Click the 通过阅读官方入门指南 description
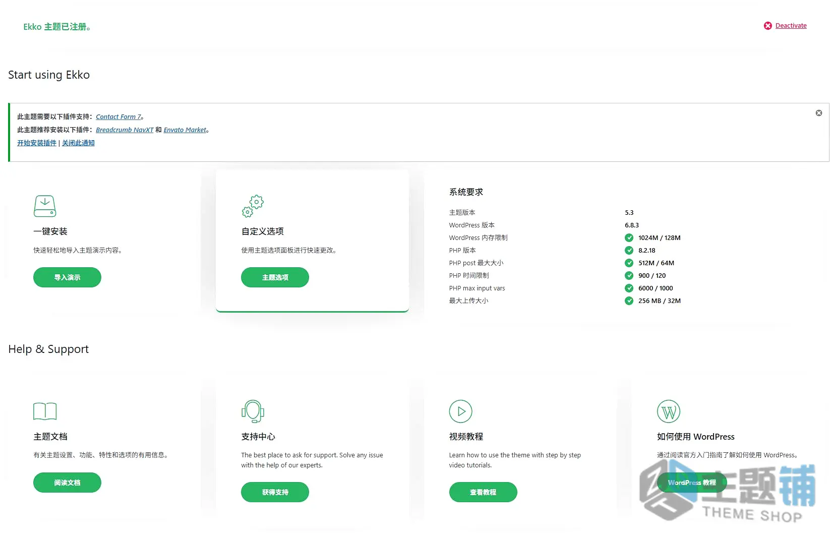Screen dimensions: 830x538 pyautogui.click(x=728, y=455)
